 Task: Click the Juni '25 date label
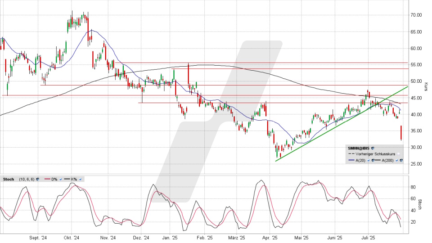tap(335, 238)
